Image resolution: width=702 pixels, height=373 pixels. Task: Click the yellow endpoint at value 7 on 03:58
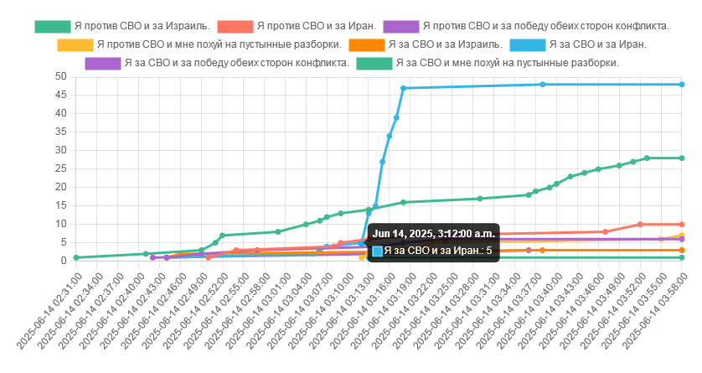click(x=682, y=236)
